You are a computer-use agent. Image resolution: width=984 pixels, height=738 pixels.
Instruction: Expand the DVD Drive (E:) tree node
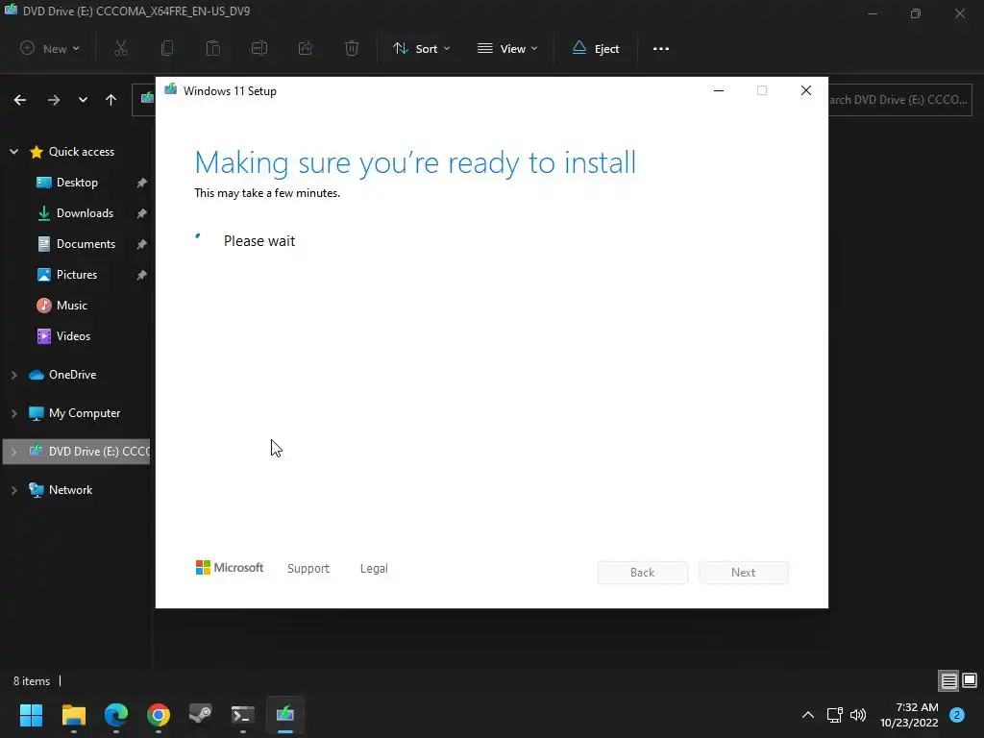[13, 452]
